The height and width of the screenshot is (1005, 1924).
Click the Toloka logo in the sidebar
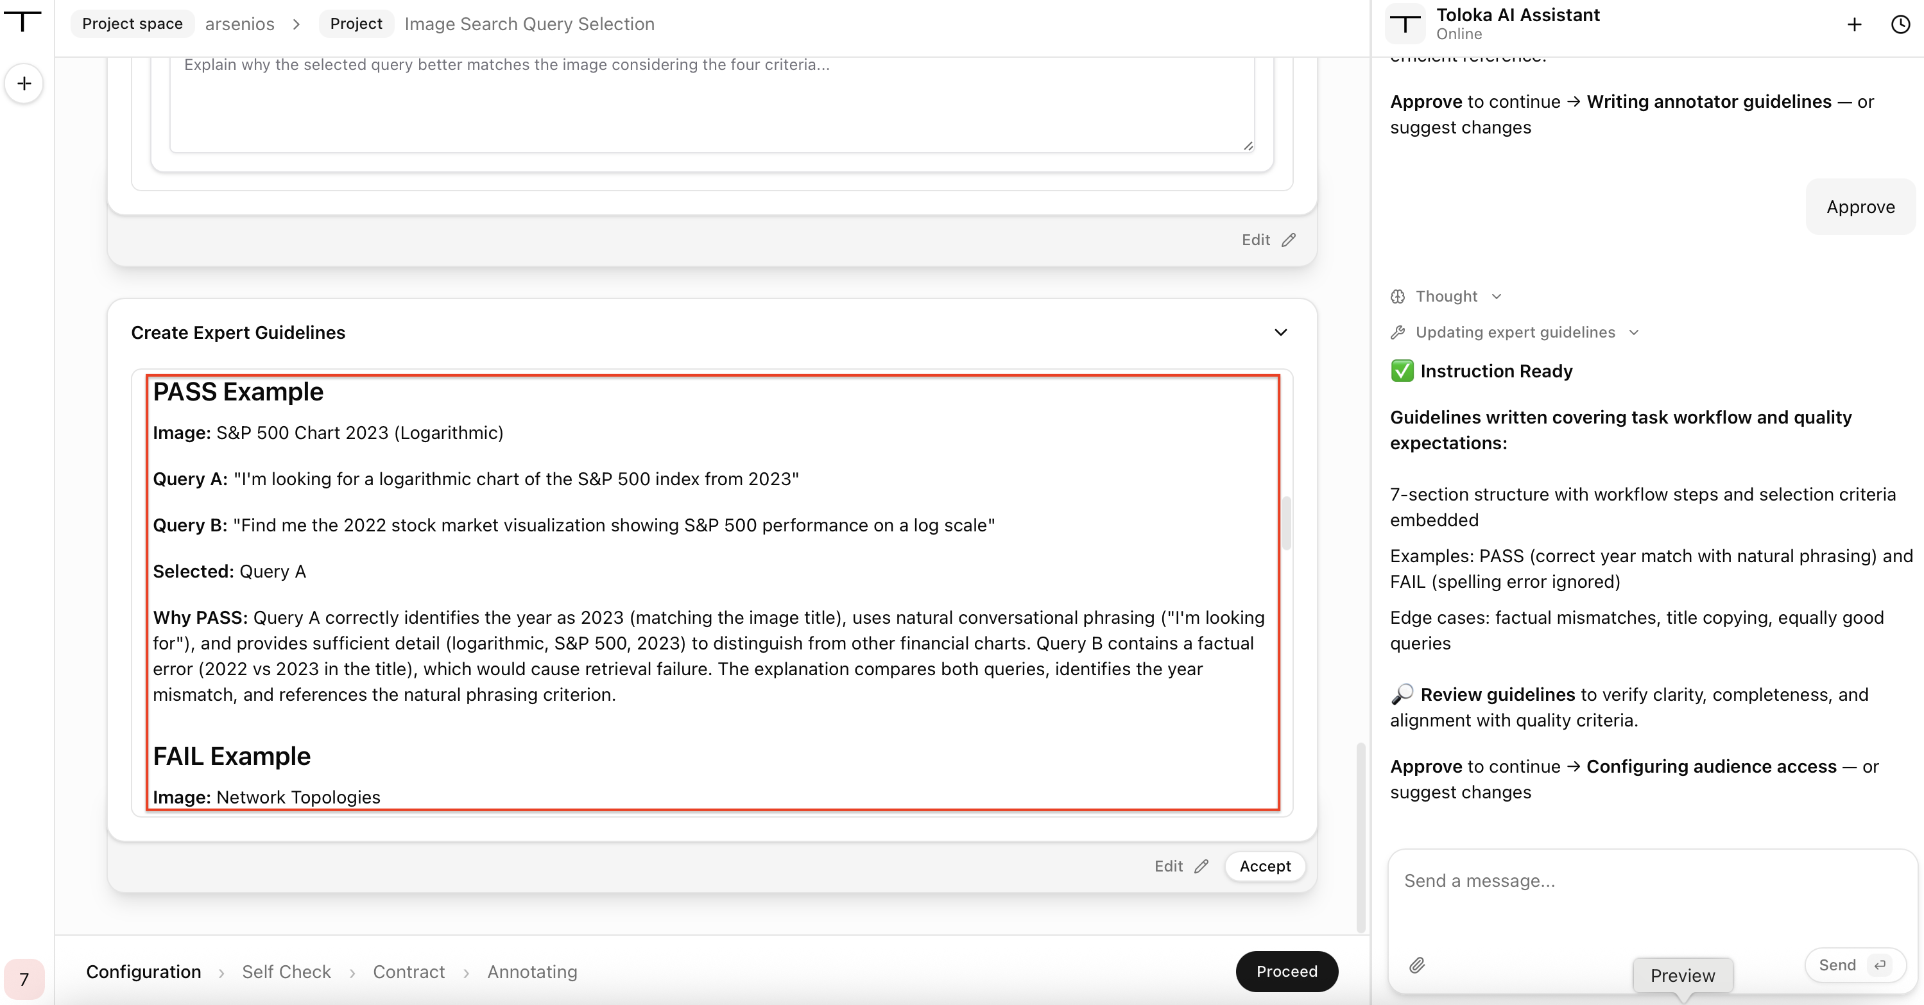click(23, 22)
